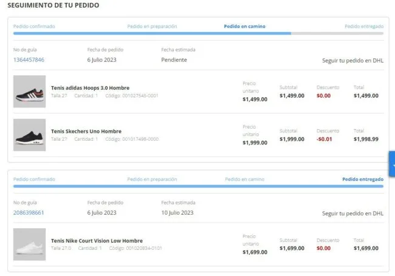Click the adidas Hoops 3.0 shoe thumbnail
This screenshot has width=395, height=276.
coord(29,92)
